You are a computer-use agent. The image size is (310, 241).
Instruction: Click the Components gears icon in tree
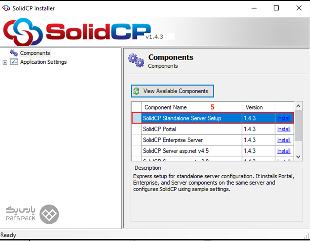[x=14, y=53]
